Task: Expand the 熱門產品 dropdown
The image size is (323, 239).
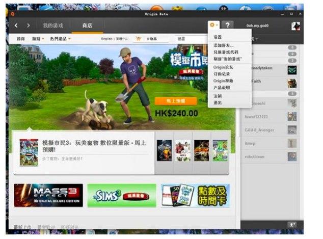Action: (60, 39)
